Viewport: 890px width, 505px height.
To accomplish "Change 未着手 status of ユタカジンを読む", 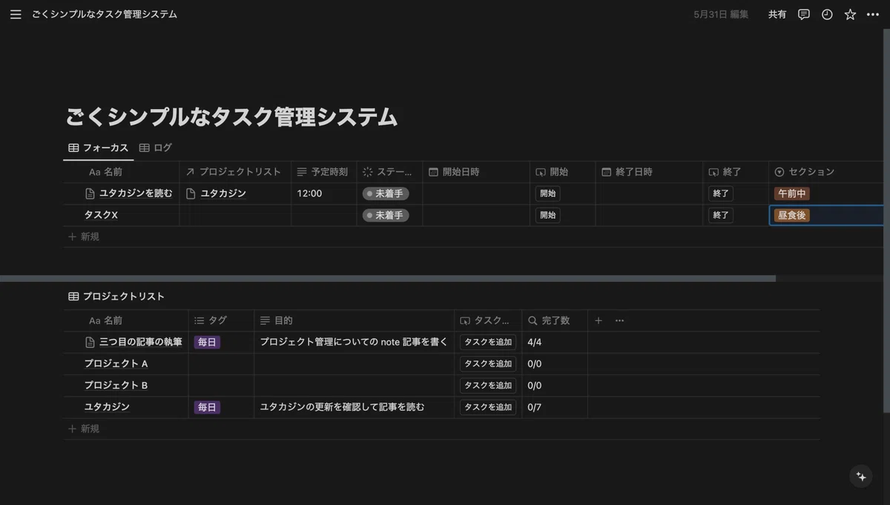I will [386, 194].
